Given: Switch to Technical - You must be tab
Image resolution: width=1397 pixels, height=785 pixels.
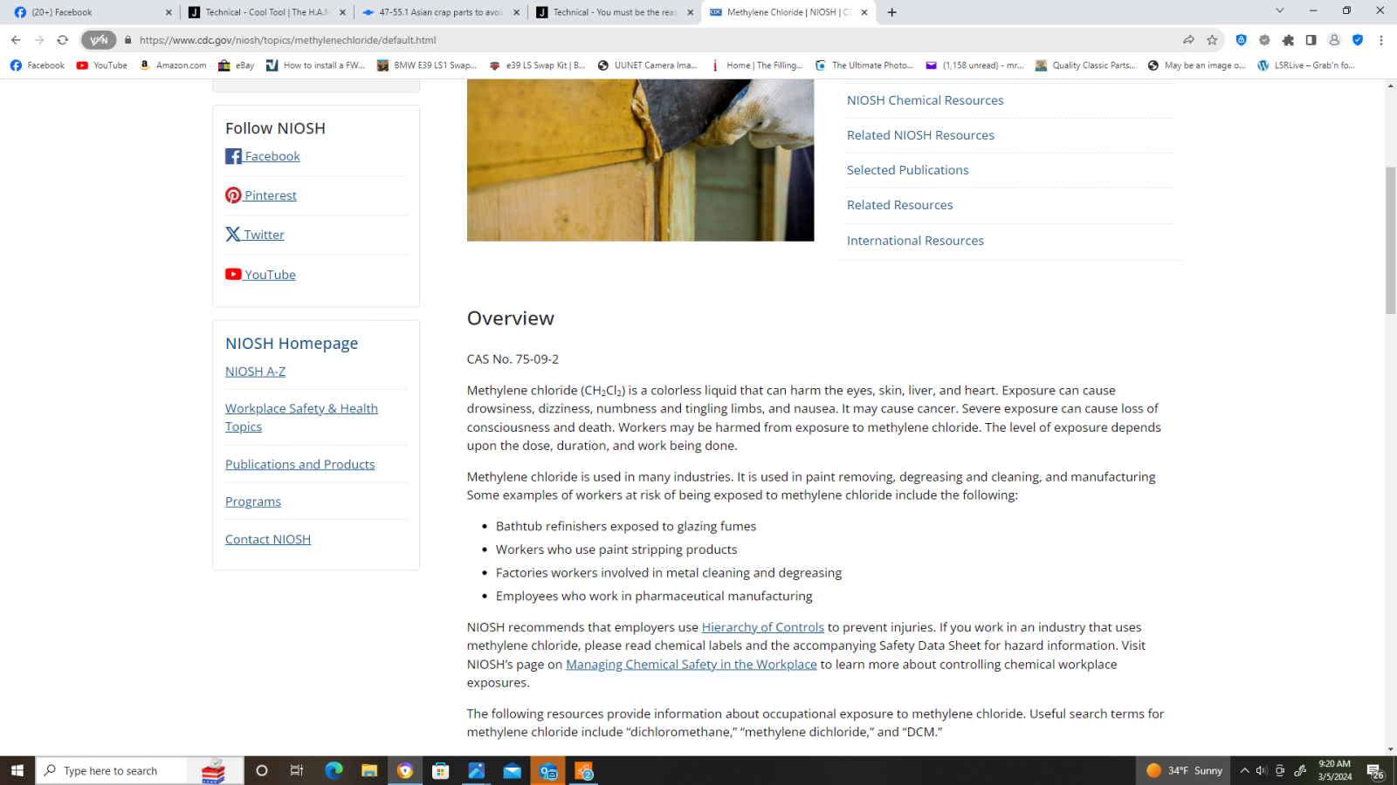Looking at the screenshot, I should [x=614, y=12].
